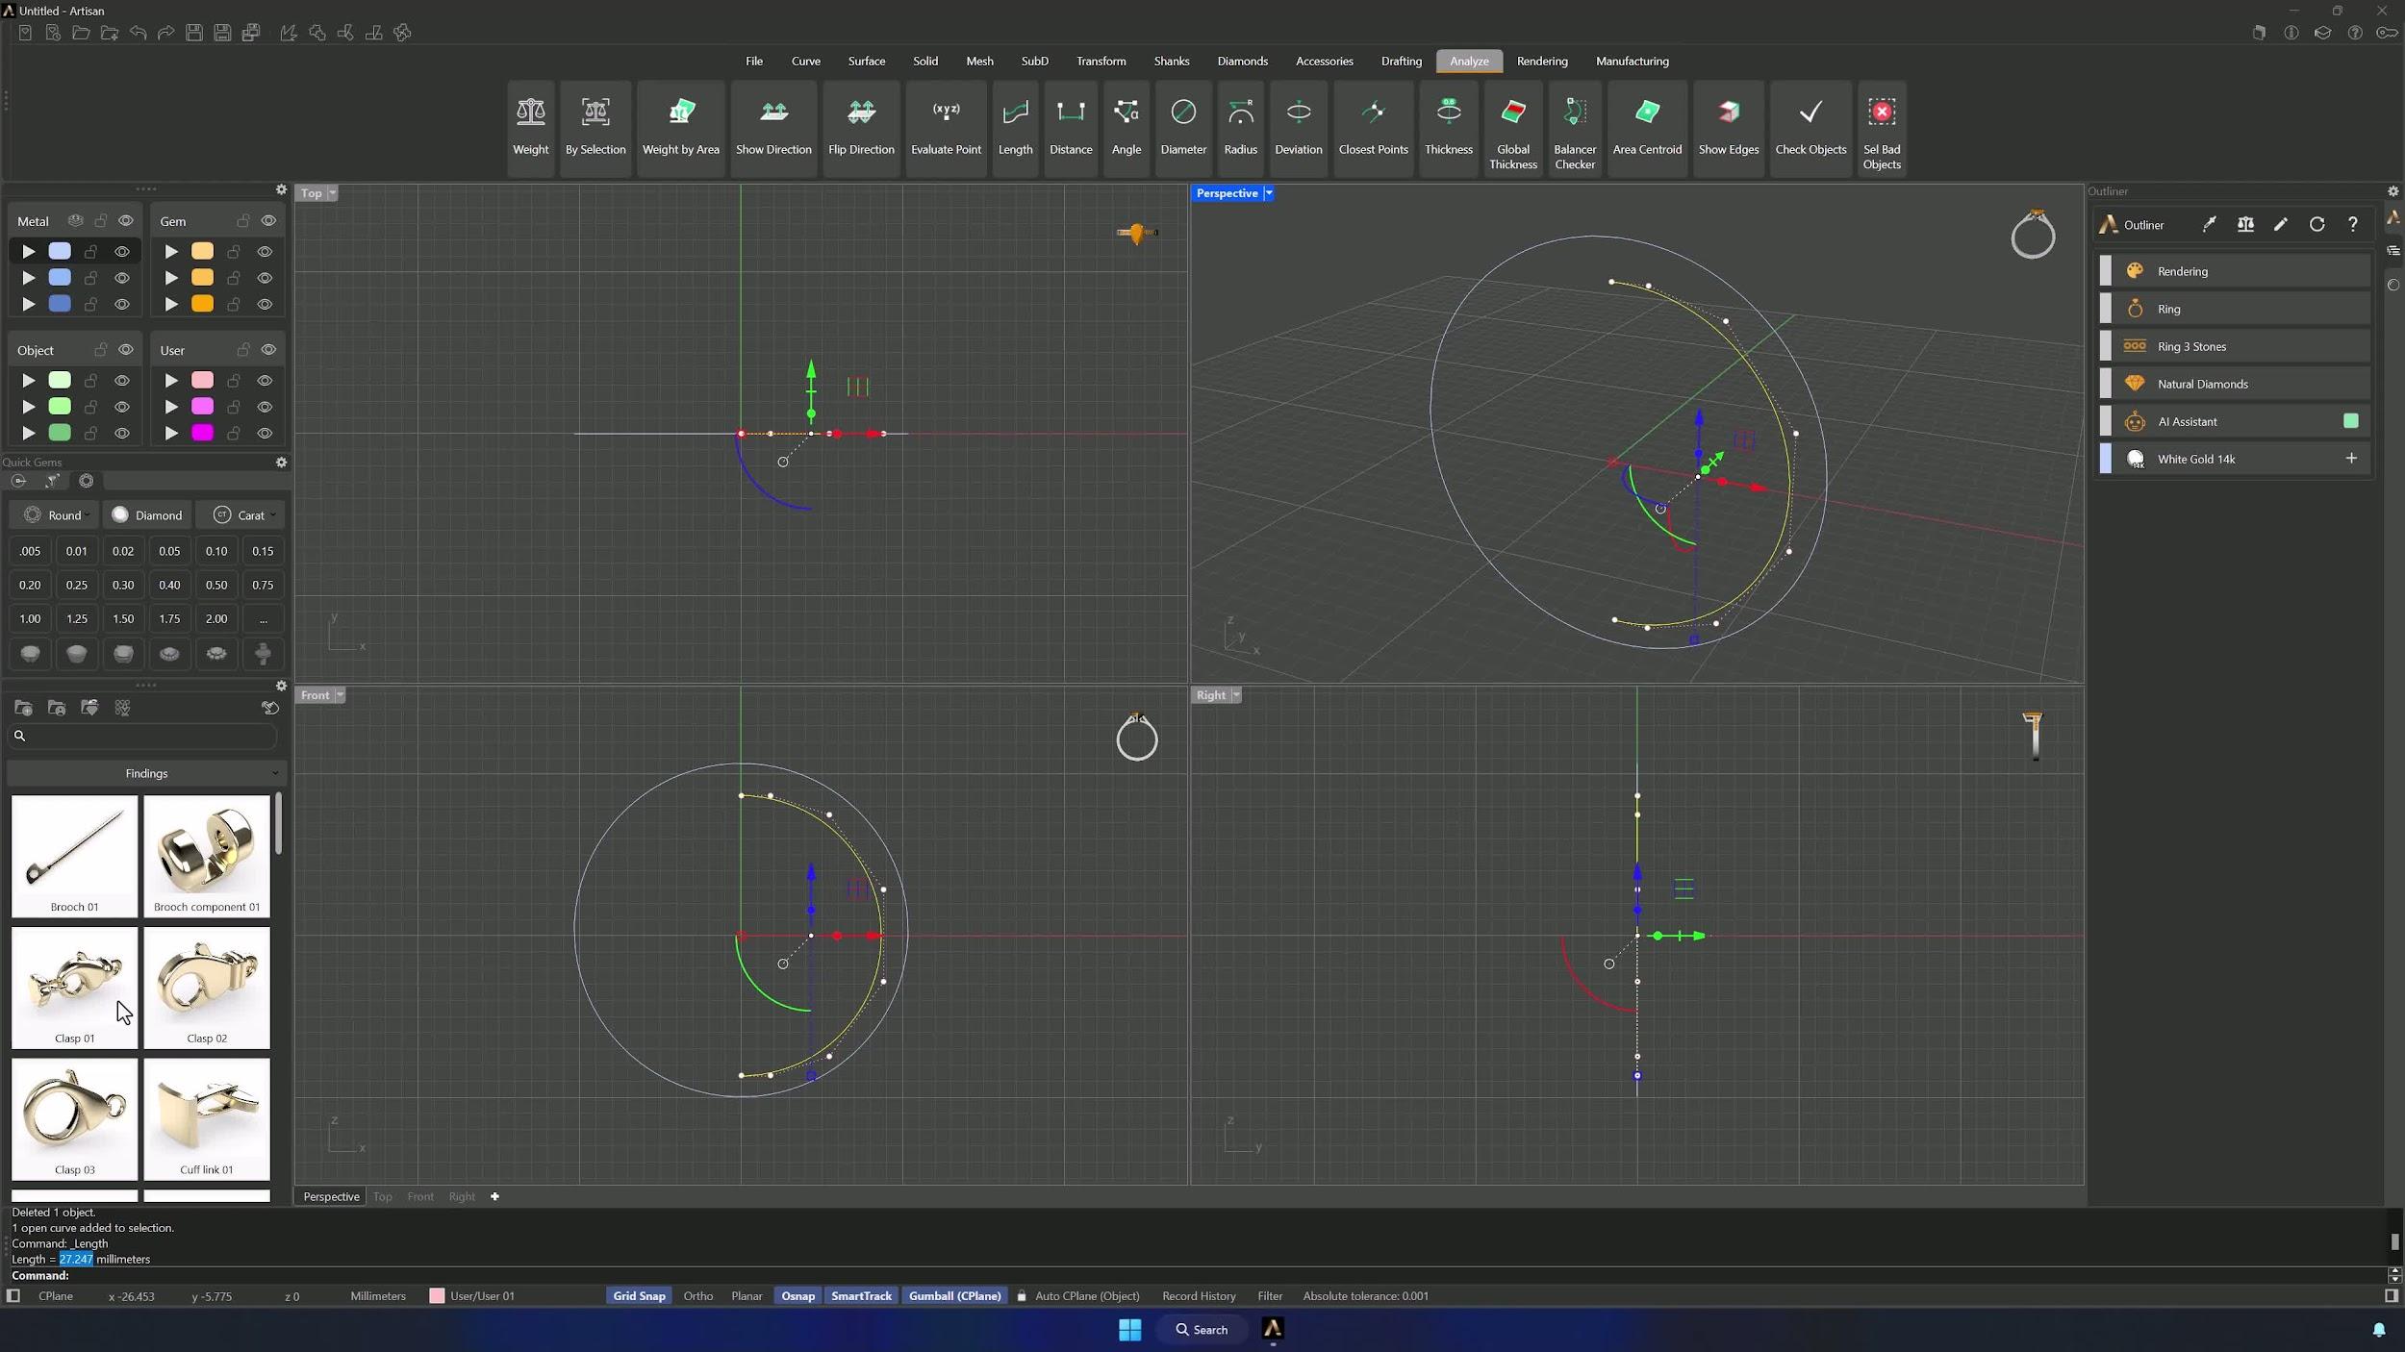This screenshot has width=2405, height=1352.
Task: Click the Weight by Area tool
Action: pos(680,127)
